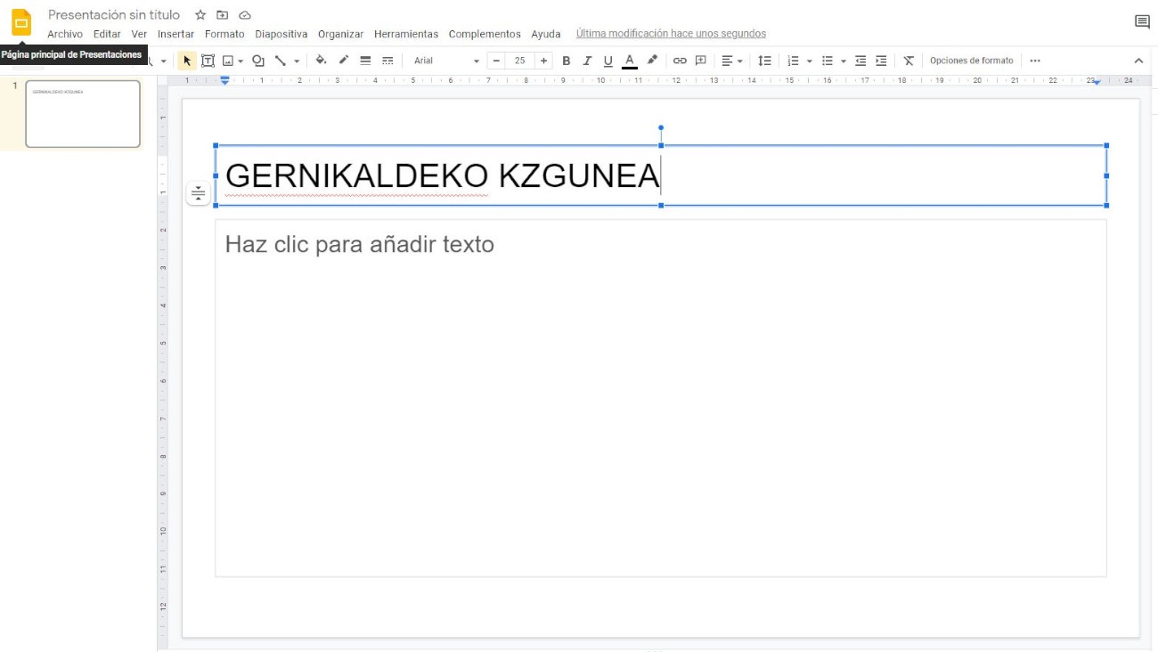Viewport: 1158px width, 652px height.
Task: Select the shape tool
Action: (258, 61)
